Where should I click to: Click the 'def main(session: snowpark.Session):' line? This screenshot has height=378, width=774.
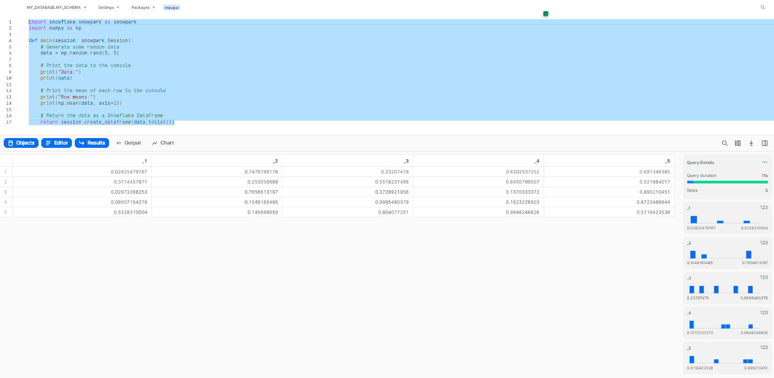81,41
